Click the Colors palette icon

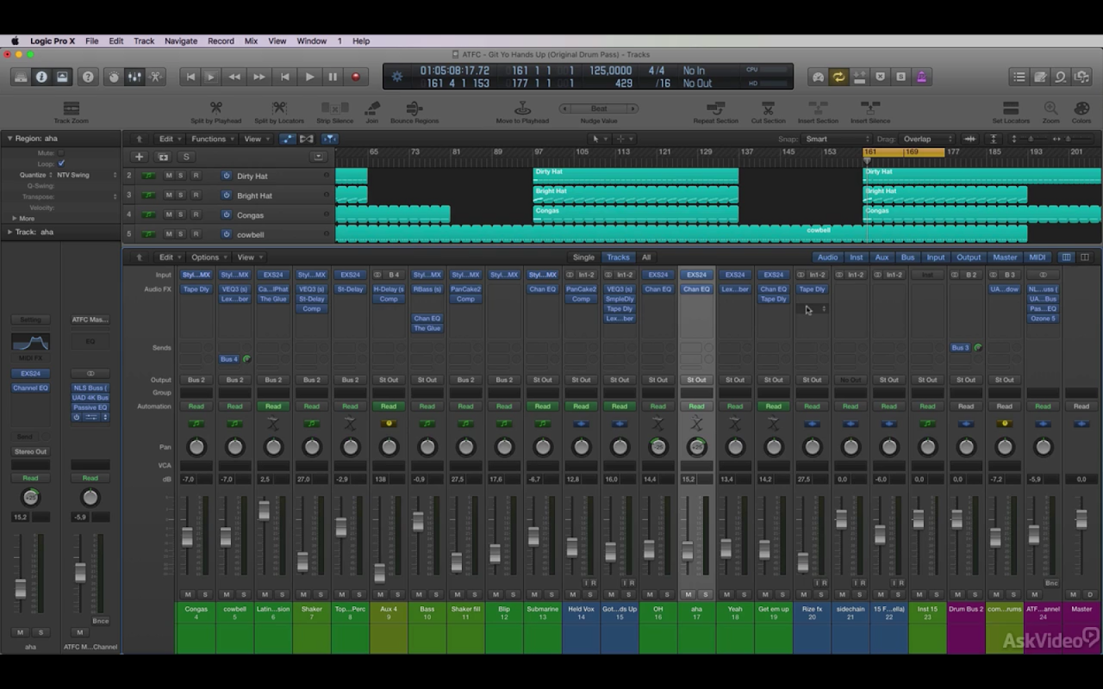pos(1081,109)
